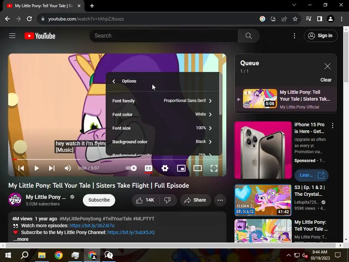Open the bit.ly/3ubX5JQ subscribe link
The image size is (349, 262).
coord(131,232)
